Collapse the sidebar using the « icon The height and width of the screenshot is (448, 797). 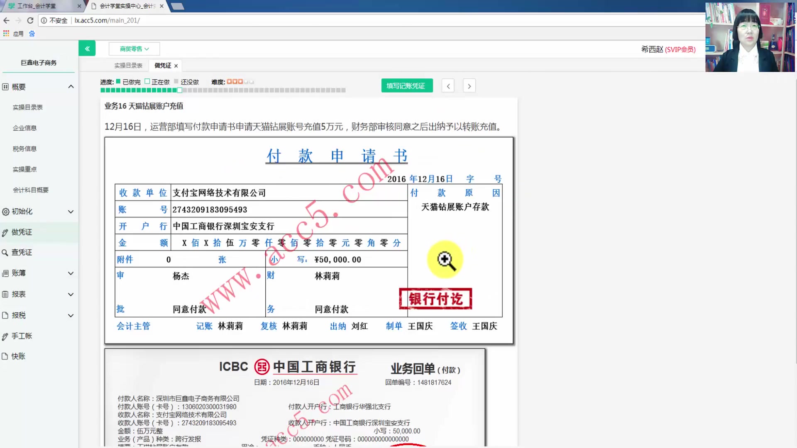pos(87,48)
